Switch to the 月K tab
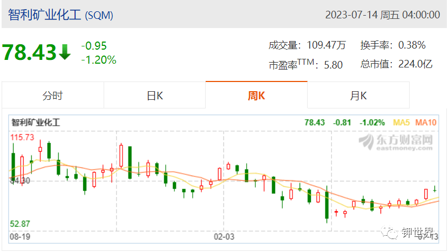Screen dimensions: 448x252 coord(358,95)
